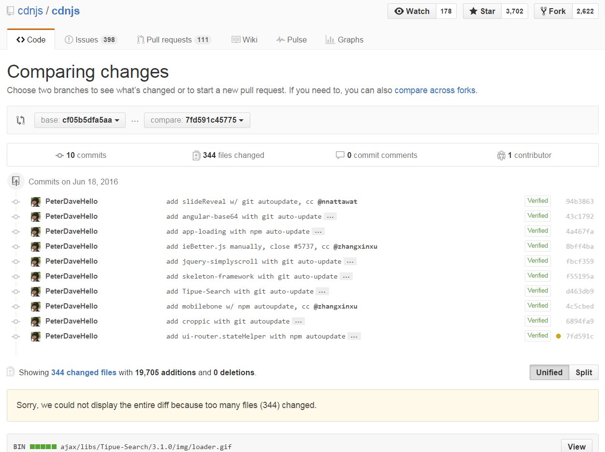The width and height of the screenshot is (605, 452).
Task: Open the Pulse tab
Action: pyautogui.click(x=291, y=40)
